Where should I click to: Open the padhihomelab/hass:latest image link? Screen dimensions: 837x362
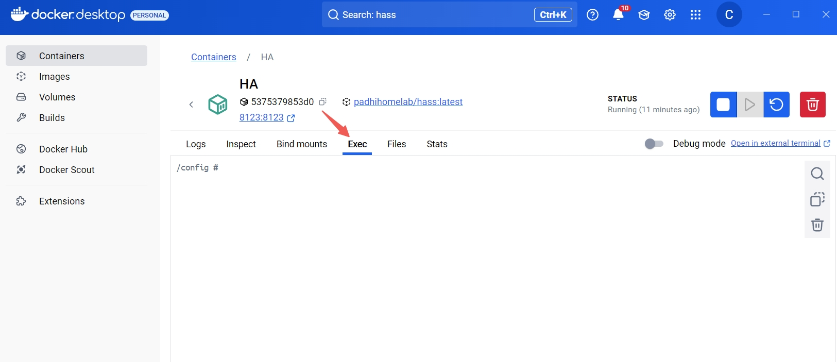coord(408,102)
